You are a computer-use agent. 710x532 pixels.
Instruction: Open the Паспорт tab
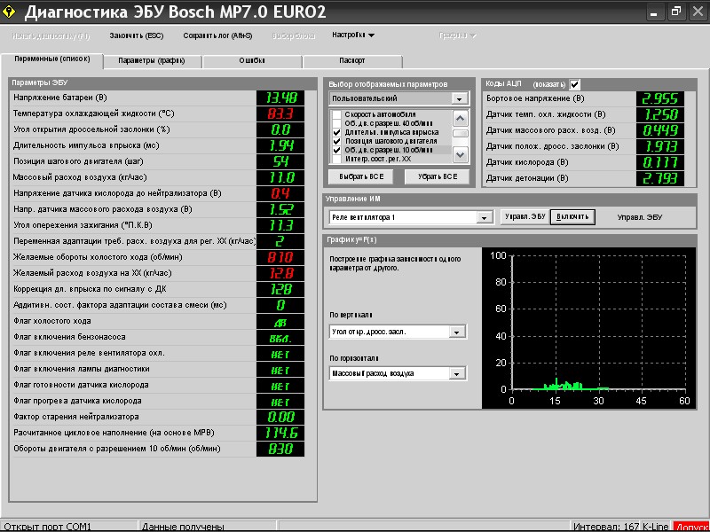351,60
